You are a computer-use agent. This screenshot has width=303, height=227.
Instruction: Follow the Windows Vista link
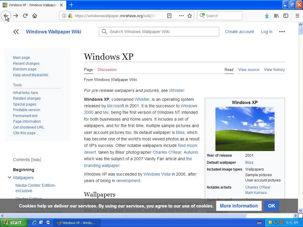(157, 174)
